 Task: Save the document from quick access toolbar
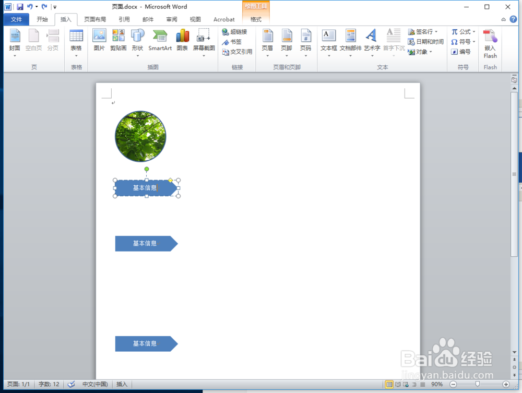point(20,7)
